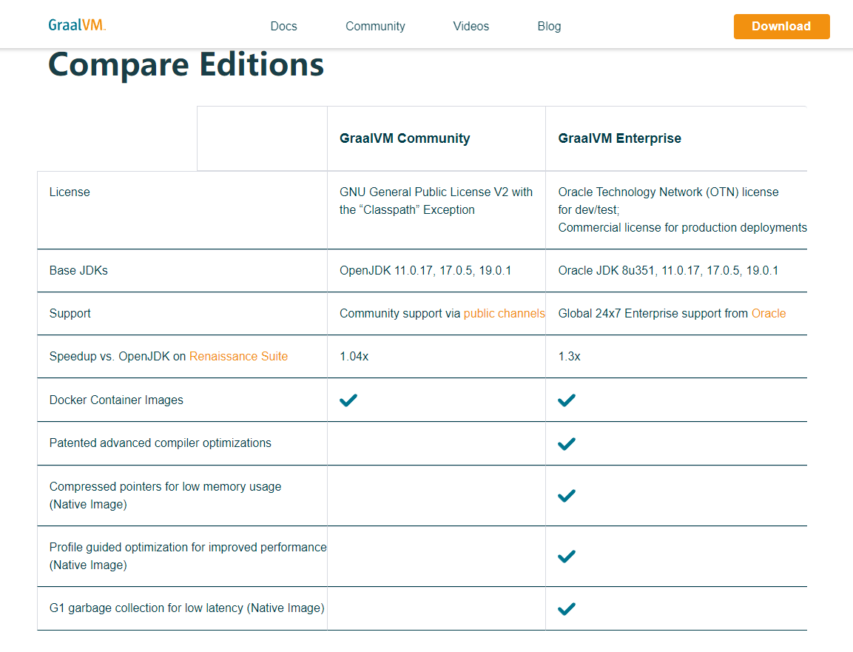Click the Oracle JDK 8u351 versions cell

[668, 270]
